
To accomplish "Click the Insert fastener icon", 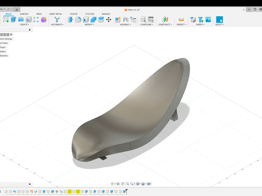I will tap(200, 20).
